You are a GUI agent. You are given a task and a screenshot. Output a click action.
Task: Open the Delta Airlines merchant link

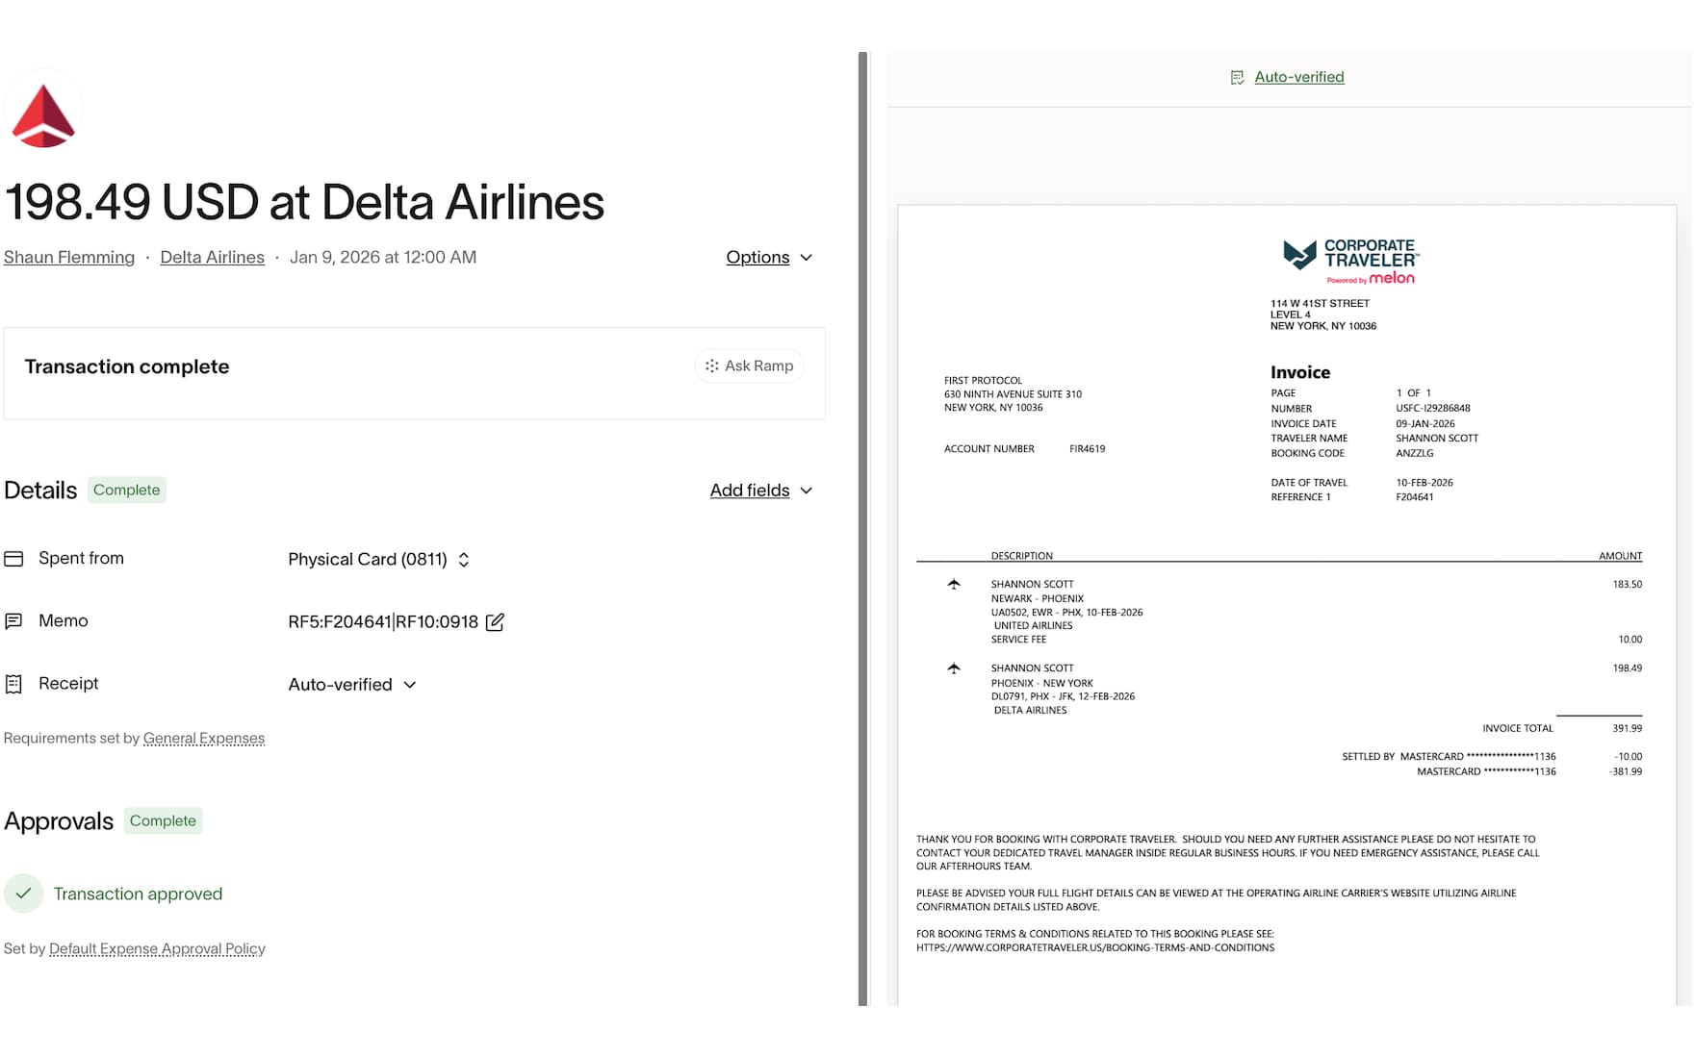pyautogui.click(x=212, y=258)
